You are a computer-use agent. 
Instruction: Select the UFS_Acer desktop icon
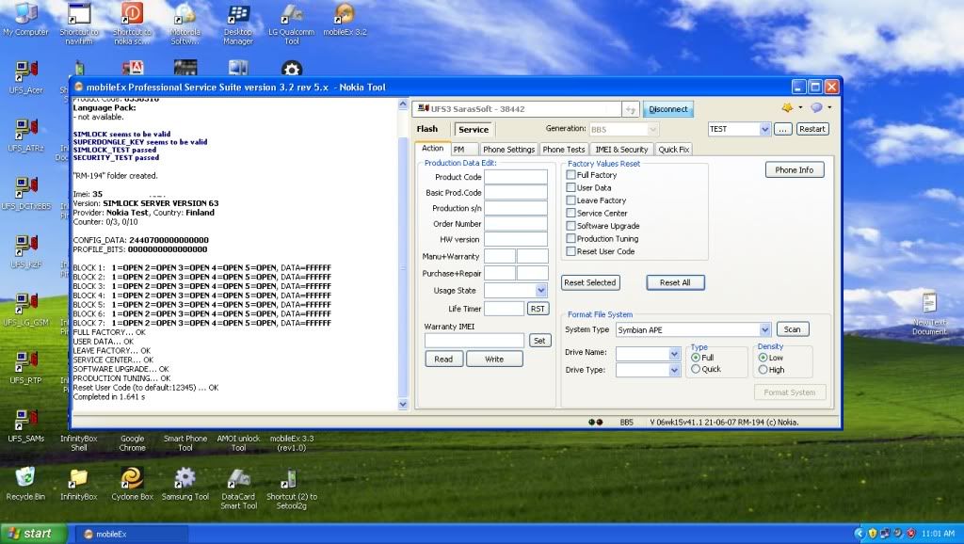[25, 77]
